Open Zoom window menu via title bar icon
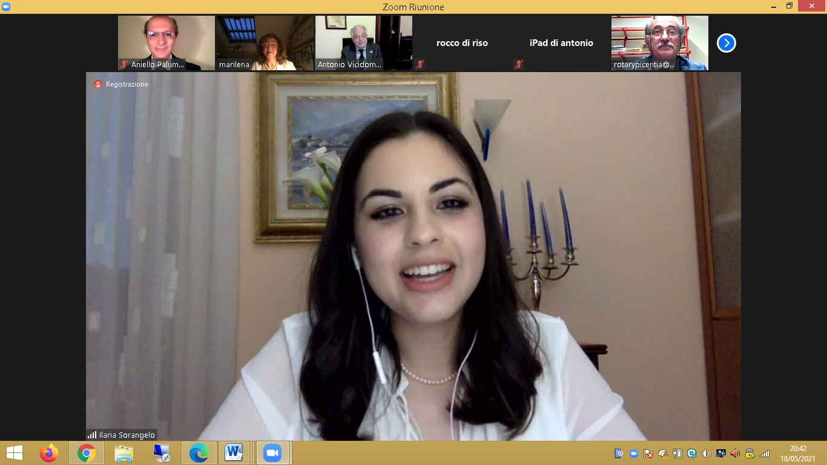This screenshot has width=827, height=465. pyautogui.click(x=6, y=6)
